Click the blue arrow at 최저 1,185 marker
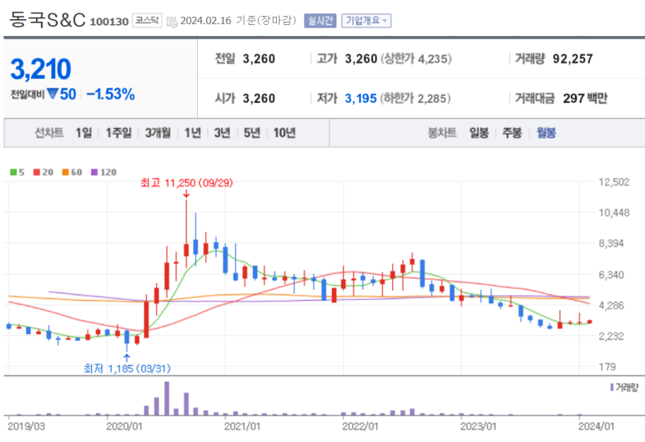The image size is (645, 442). coord(127,357)
